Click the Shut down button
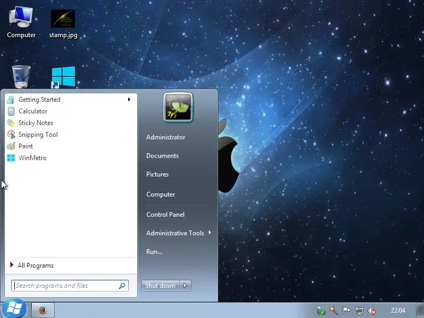The height and width of the screenshot is (318, 424). pos(161,286)
